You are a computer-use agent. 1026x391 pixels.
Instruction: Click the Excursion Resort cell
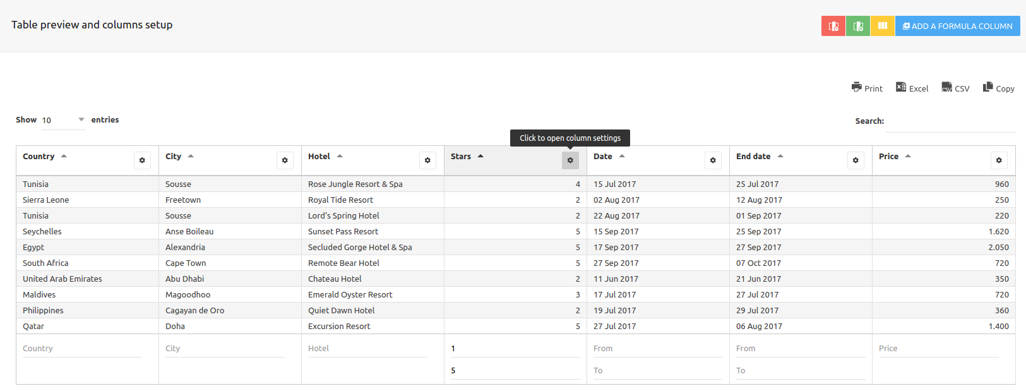tap(373, 326)
